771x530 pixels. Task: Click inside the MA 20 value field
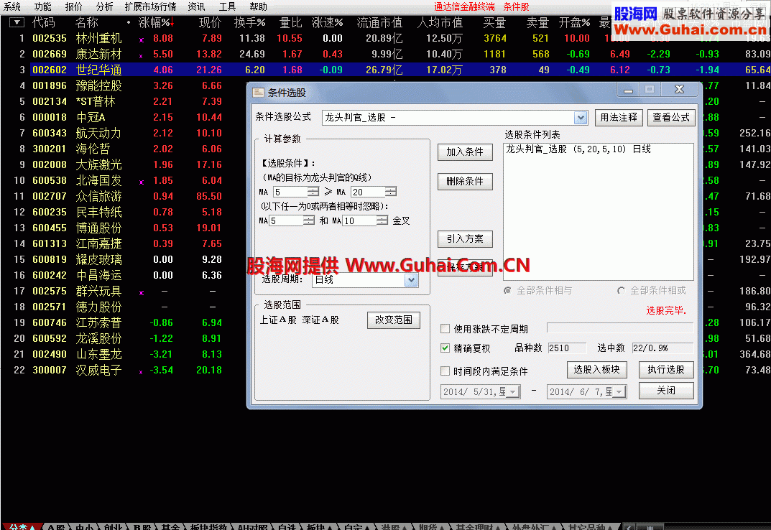(368, 192)
